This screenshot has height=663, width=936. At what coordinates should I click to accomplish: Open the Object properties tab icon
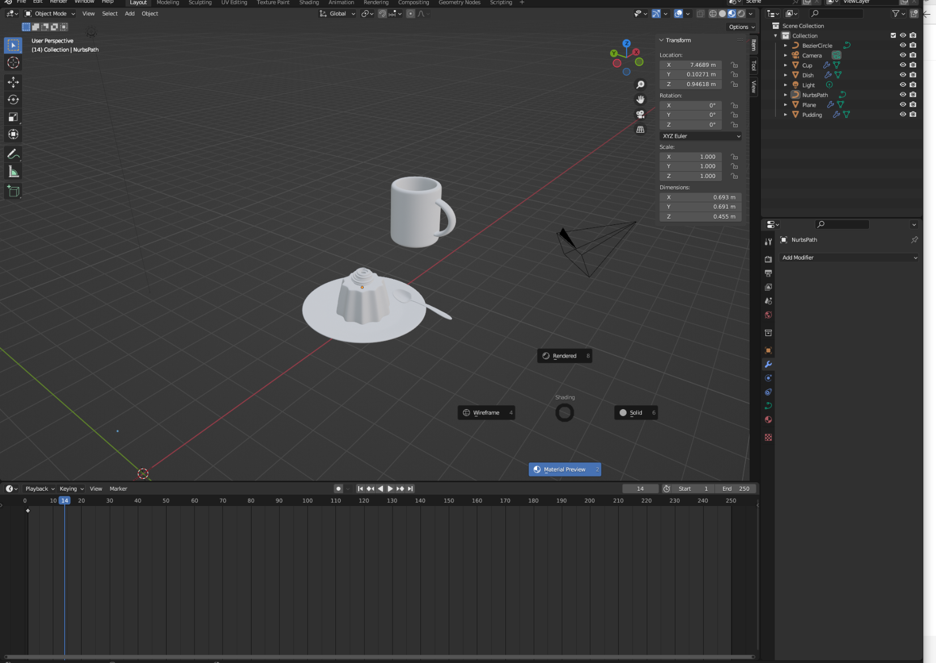(x=768, y=350)
